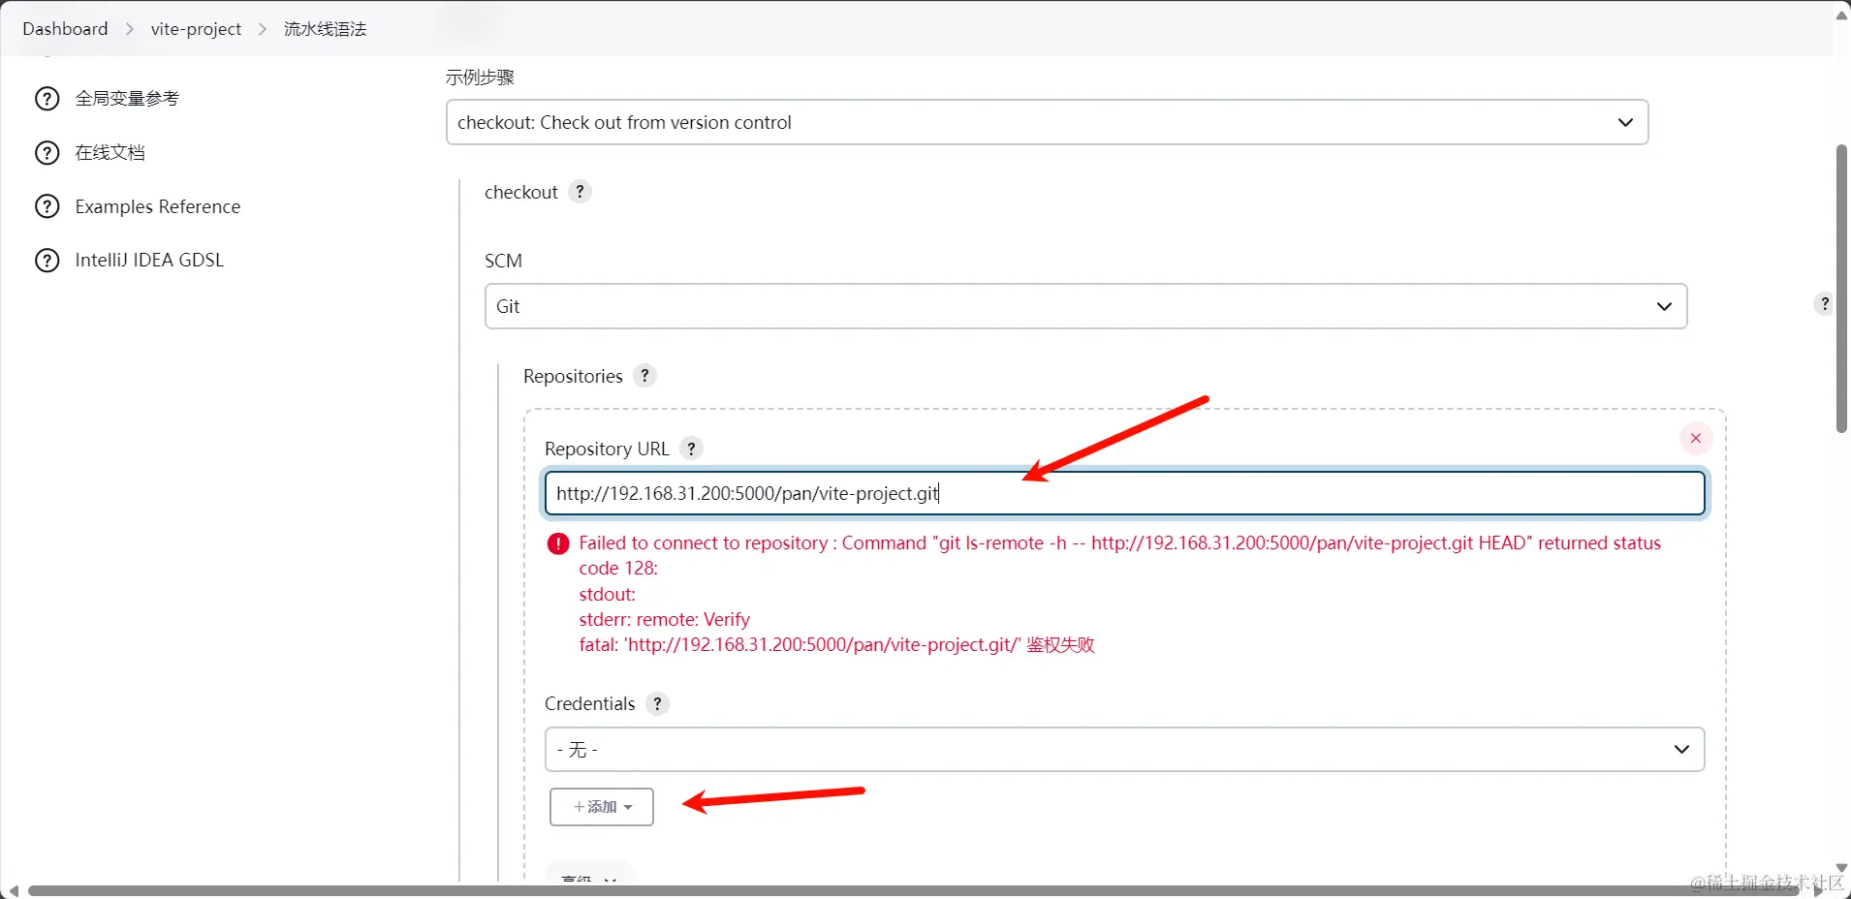This screenshot has width=1851, height=899.
Task: Show help for Repository URL
Action: [691, 449]
